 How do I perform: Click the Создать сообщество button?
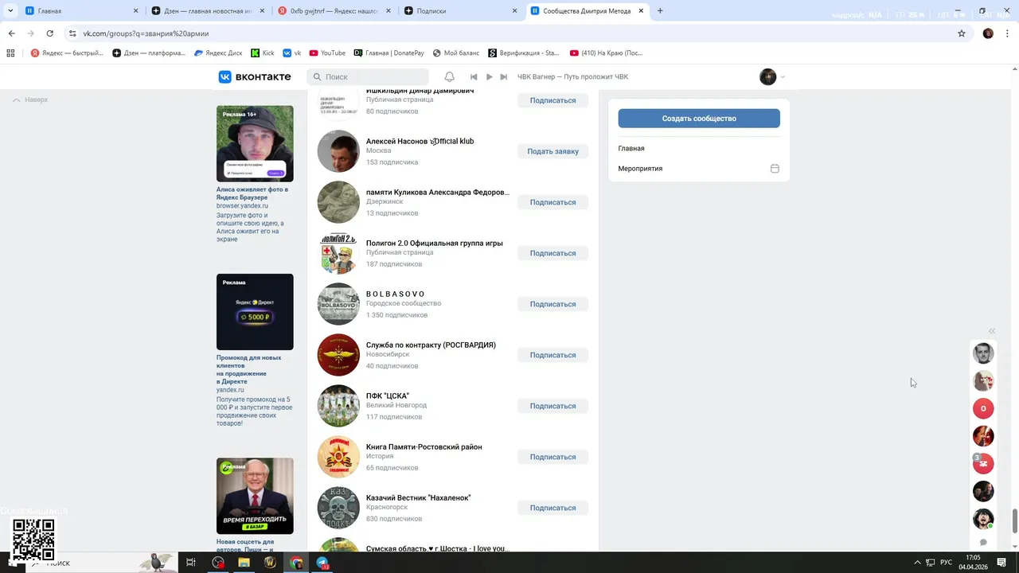699,119
